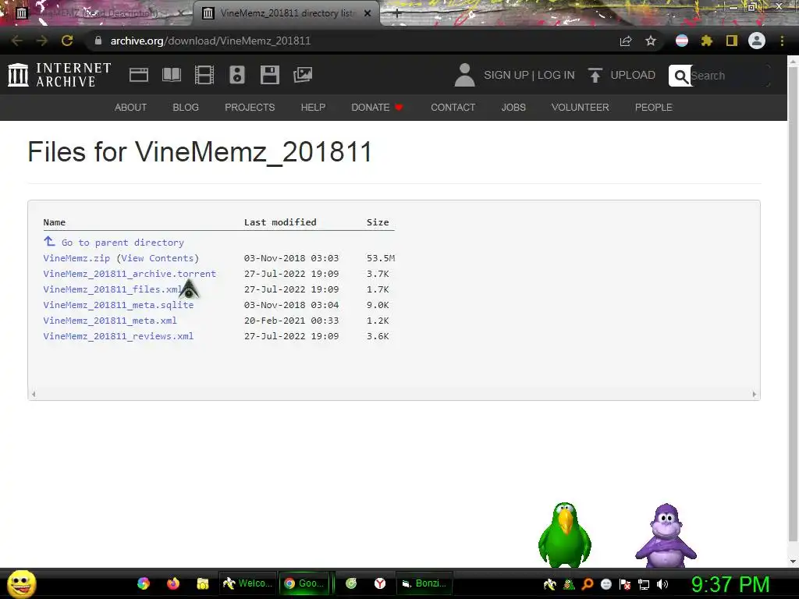This screenshot has width=799, height=599.
Task: Open VineMemz_201811_meta.xml
Action: (x=110, y=321)
